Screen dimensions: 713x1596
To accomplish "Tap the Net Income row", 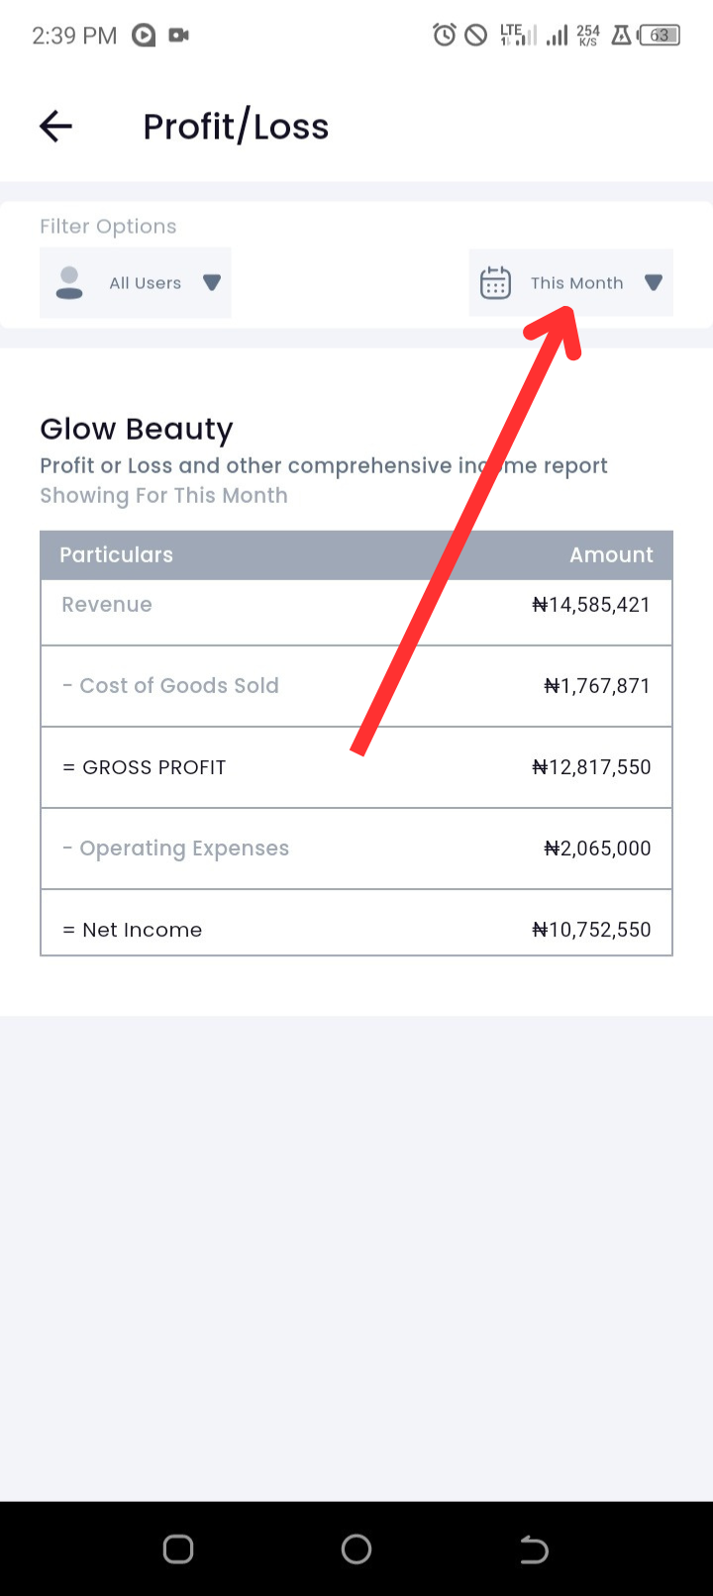I will point(356,930).
